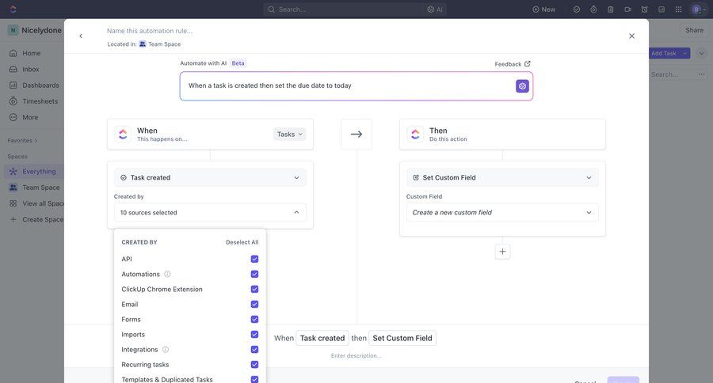Open My Tasks checkmark icon in top bar
This screenshot has height=383, width=713.
coord(577,9)
